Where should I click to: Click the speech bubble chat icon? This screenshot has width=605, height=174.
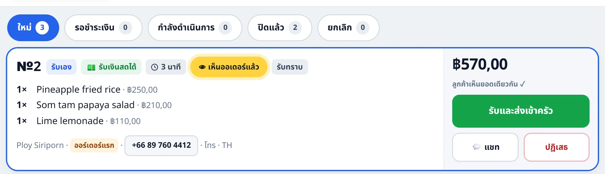pos(477,147)
